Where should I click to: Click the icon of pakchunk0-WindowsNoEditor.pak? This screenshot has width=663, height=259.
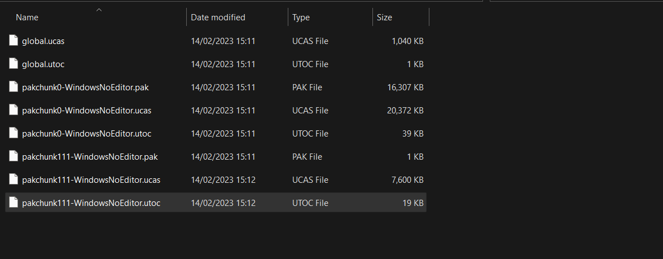(14, 87)
